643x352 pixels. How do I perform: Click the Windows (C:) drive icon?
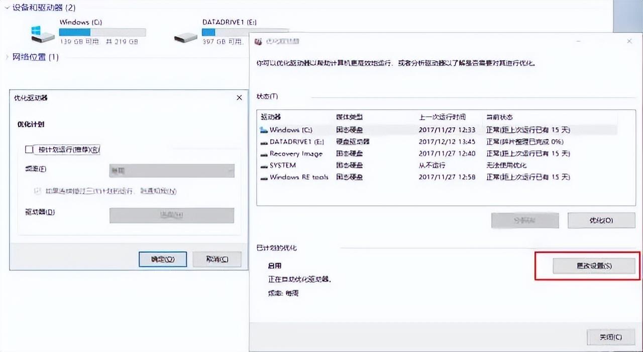point(43,34)
